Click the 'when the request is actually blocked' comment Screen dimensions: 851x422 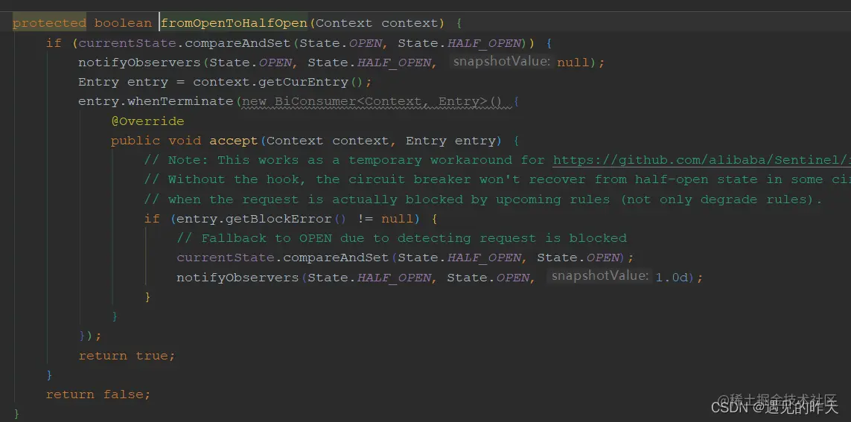(483, 199)
